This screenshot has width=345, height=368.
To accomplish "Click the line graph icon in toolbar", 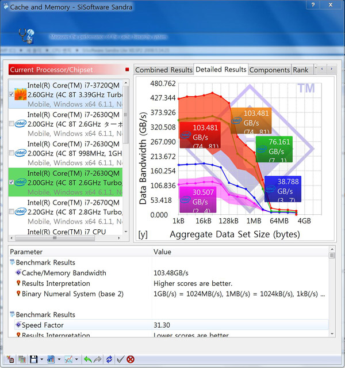I will [68, 359].
